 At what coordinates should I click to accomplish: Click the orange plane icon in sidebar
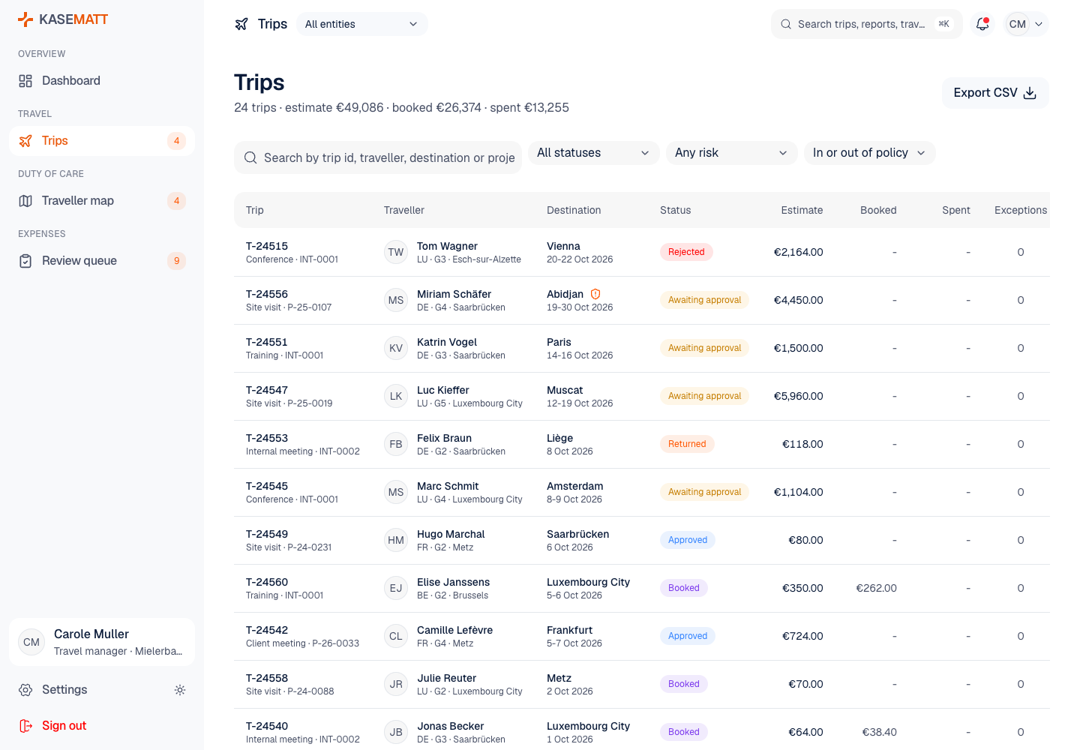(25, 141)
